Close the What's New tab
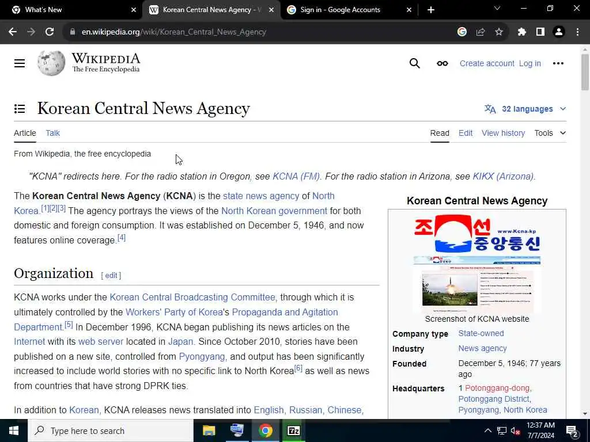Image resolution: width=590 pixels, height=442 pixels. [134, 10]
